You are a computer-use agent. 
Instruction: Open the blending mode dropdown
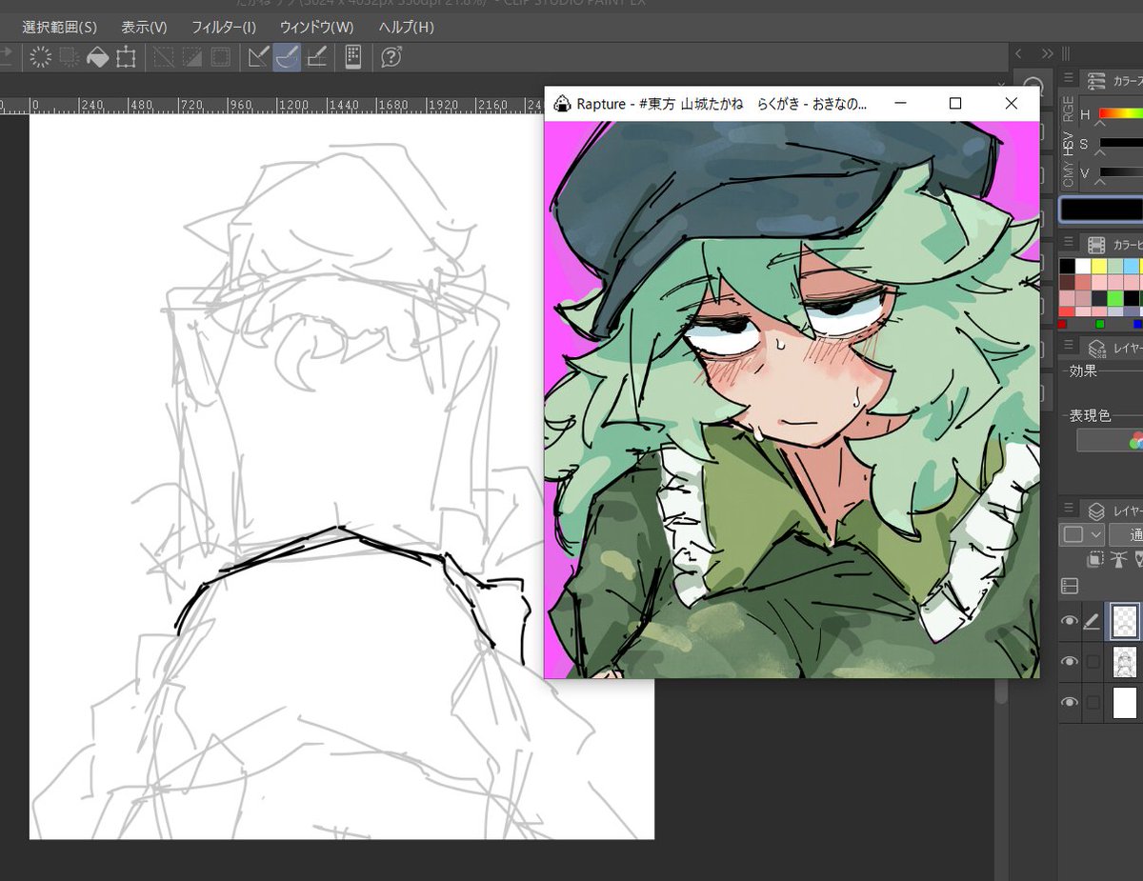[1126, 535]
